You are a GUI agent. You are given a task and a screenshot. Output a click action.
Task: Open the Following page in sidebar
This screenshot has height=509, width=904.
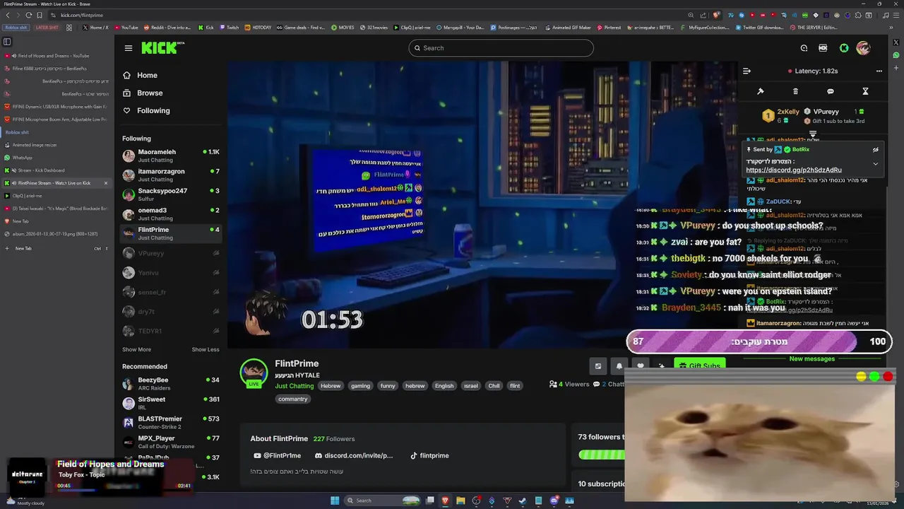[x=146, y=110]
